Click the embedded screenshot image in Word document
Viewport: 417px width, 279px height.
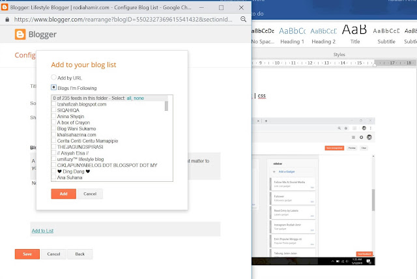313,191
